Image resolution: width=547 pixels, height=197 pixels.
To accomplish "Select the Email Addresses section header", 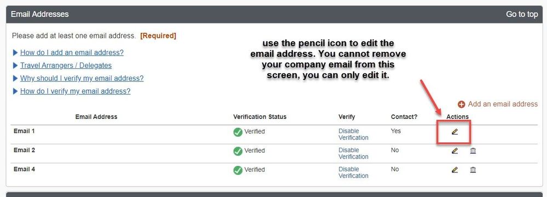I will click(40, 14).
